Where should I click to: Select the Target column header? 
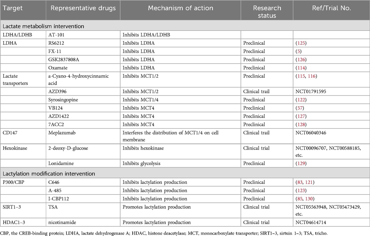coord(23,10)
